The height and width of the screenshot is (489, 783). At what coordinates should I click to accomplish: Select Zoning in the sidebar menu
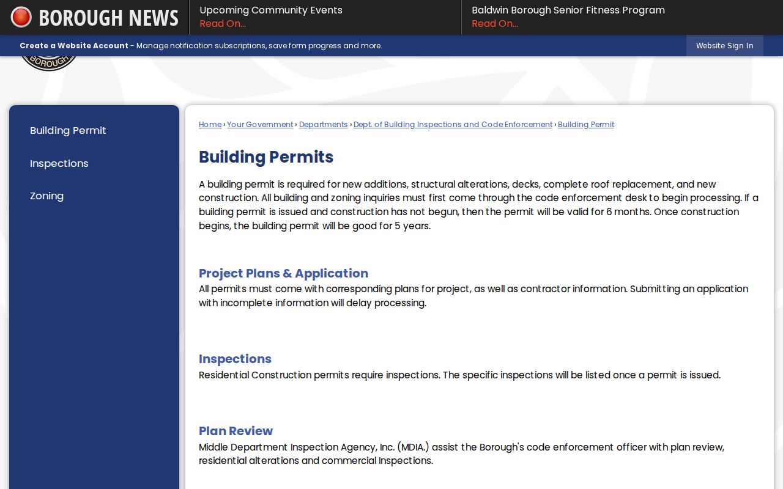click(x=47, y=196)
